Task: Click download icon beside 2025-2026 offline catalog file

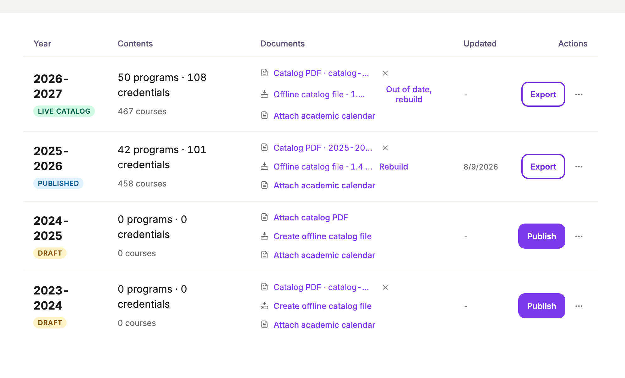Action: coord(264,166)
